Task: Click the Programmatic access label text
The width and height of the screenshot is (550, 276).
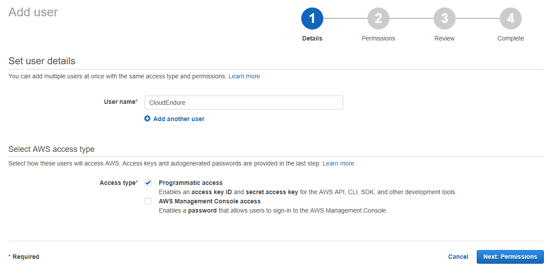Action: pyautogui.click(x=191, y=183)
